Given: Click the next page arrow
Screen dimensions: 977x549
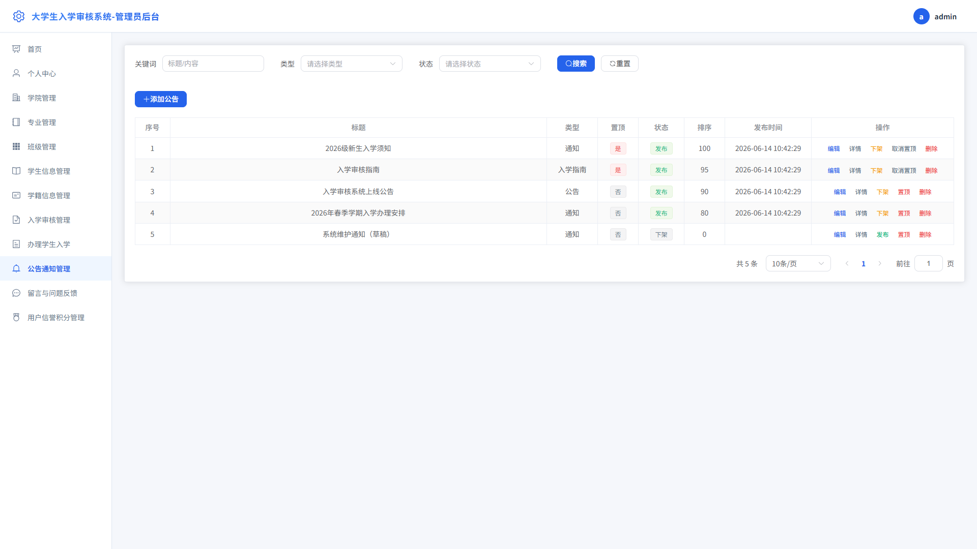Looking at the screenshot, I should pos(879,263).
